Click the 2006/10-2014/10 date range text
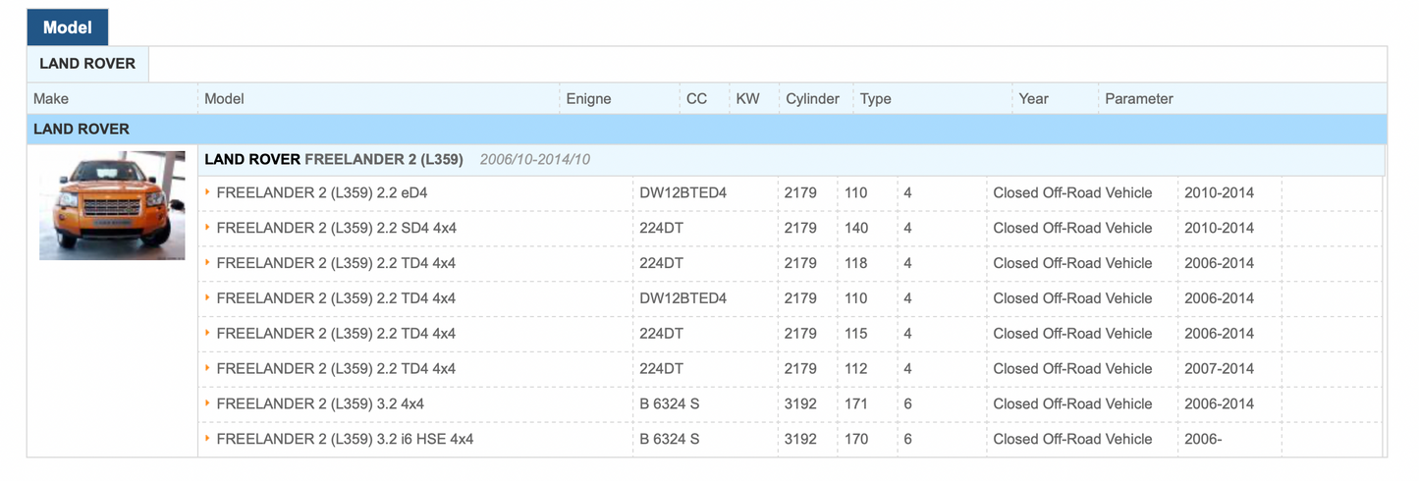Image resolution: width=1419 pixels, height=481 pixels. coord(535,160)
